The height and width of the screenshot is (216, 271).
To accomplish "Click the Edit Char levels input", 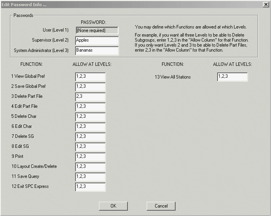I will click(x=90, y=127).
